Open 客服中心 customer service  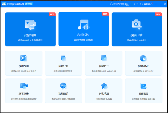point(148,4)
